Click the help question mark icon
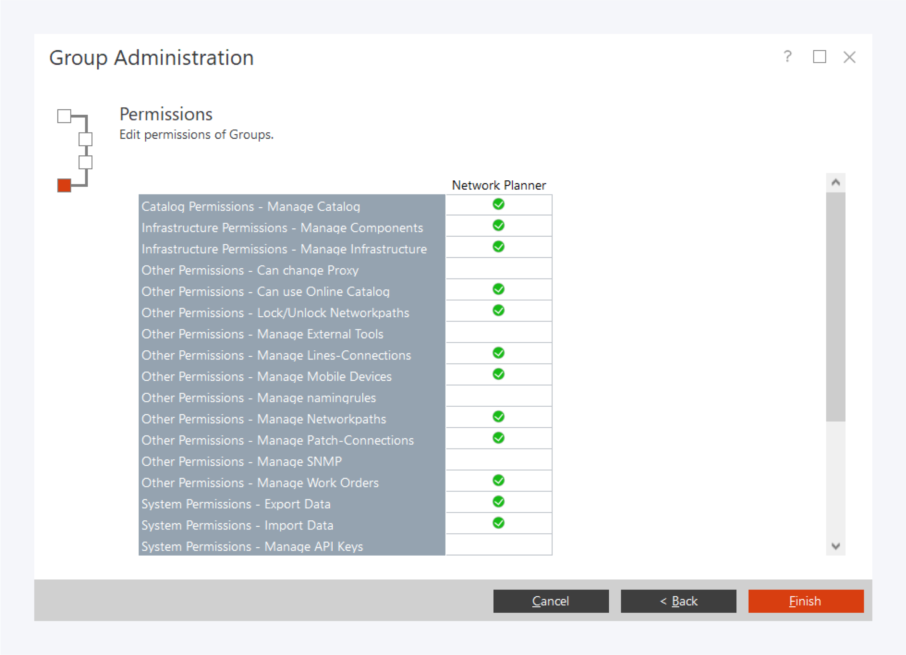Viewport: 906px width, 655px height. click(787, 57)
